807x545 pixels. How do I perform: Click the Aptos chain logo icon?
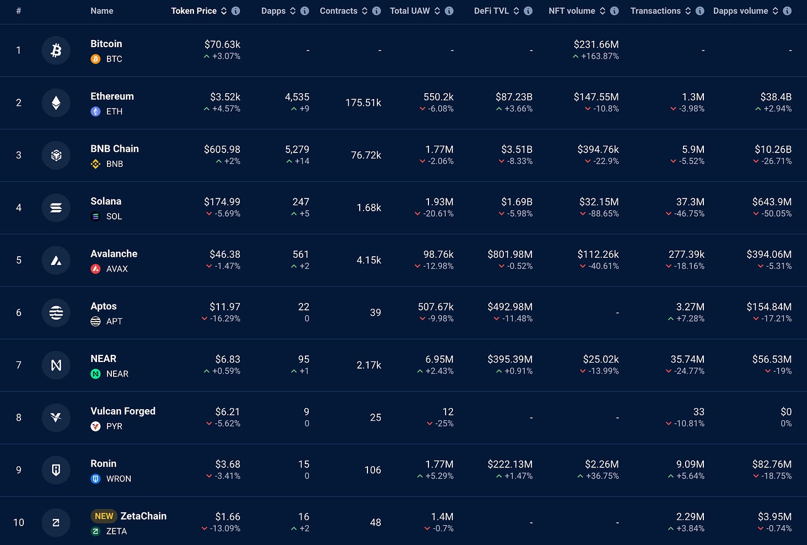coord(56,313)
